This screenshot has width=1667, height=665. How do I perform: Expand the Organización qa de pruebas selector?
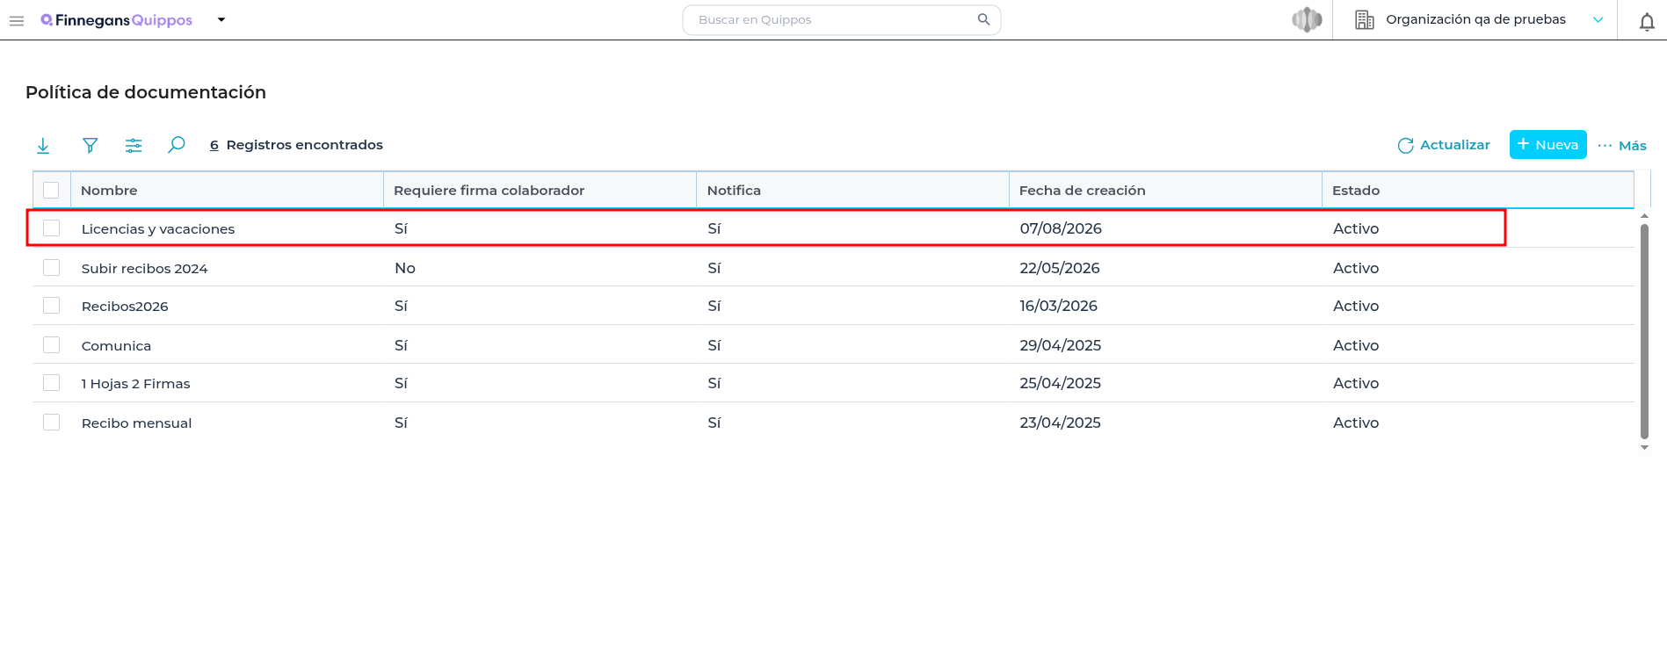point(1598,19)
